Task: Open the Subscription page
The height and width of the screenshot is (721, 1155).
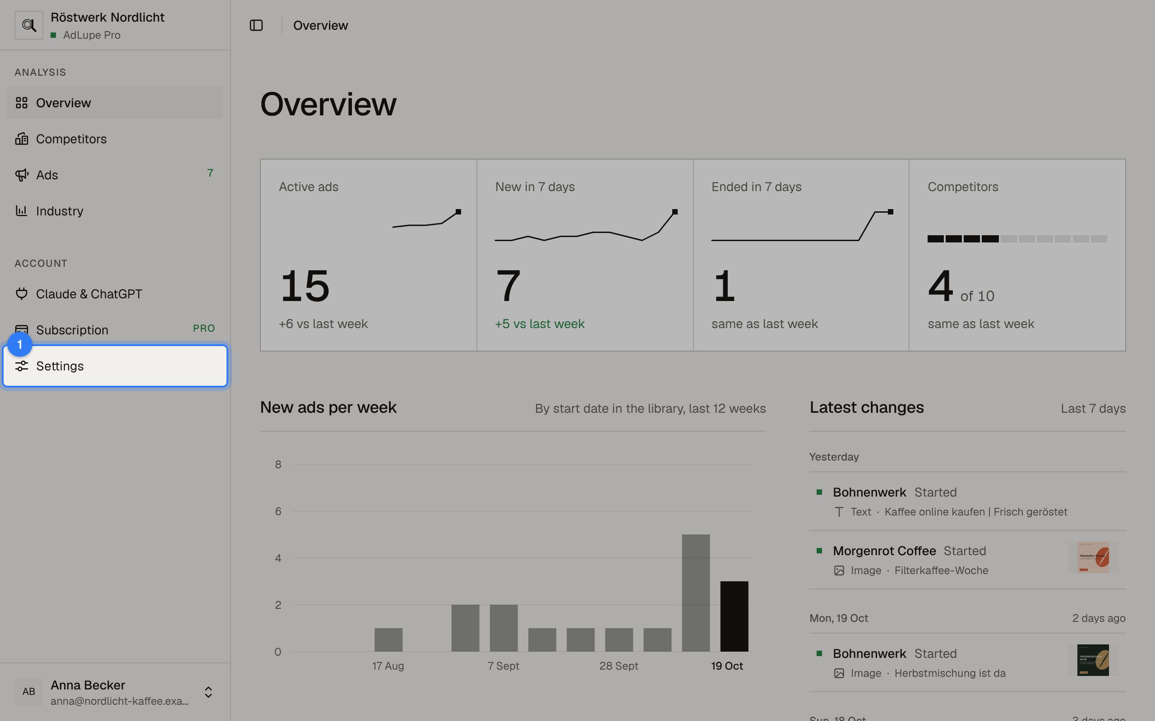Action: 115,329
